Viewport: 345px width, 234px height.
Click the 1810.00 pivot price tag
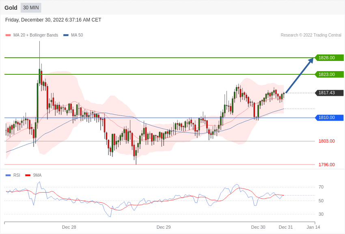click(x=329, y=117)
